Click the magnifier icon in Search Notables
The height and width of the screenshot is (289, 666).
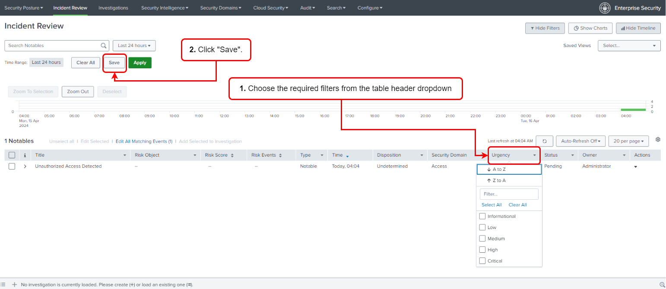tap(103, 45)
